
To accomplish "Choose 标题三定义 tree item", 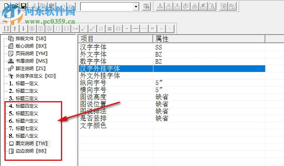I will pos(27,98).
